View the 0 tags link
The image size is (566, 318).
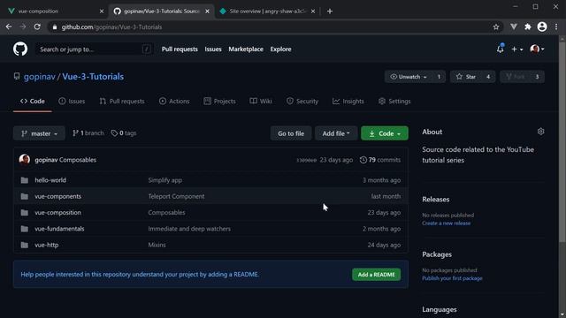point(124,133)
